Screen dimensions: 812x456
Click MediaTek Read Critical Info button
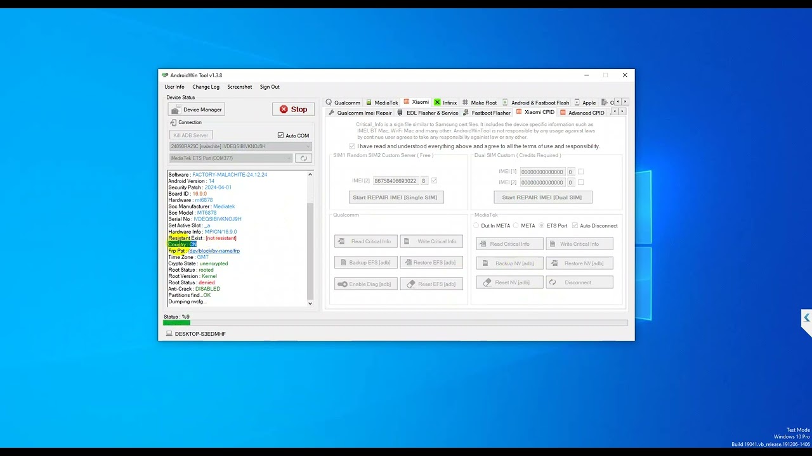[510, 244]
